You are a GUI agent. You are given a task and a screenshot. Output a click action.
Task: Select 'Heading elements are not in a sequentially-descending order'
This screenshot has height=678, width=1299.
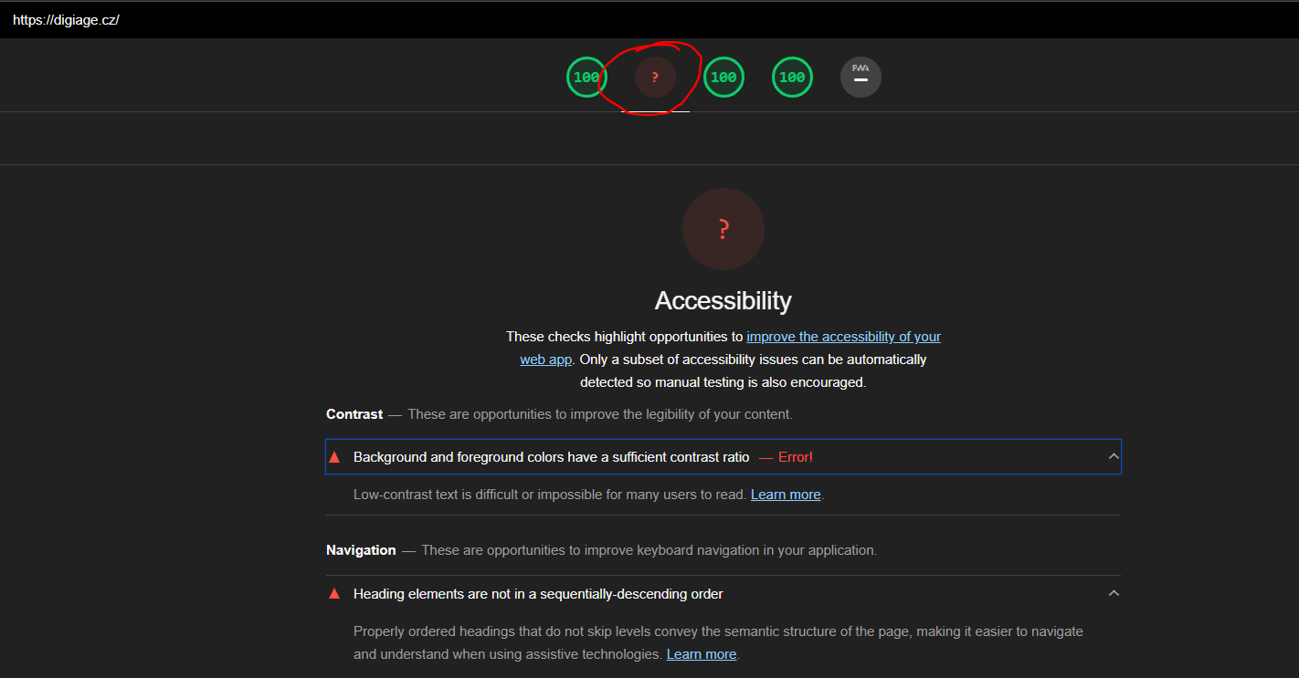coord(538,594)
